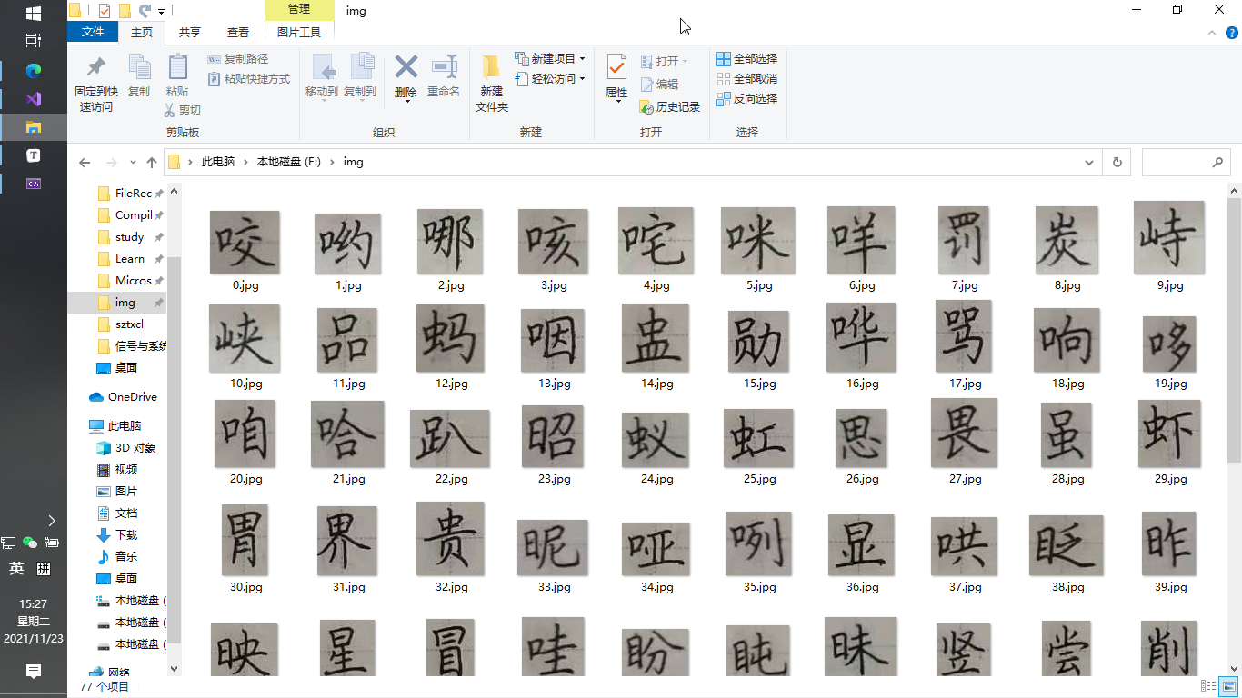Open the 新建项目 (New item) dropdown
Viewport: 1242px width, 698px height.
click(582, 56)
